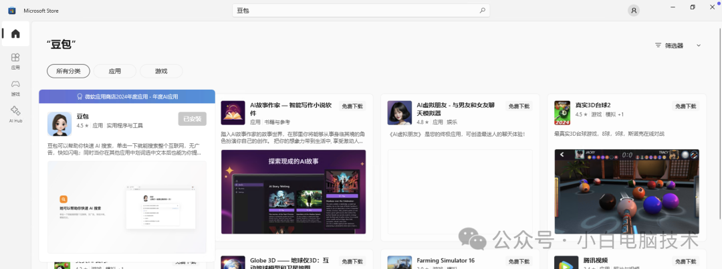
Task: Open the AI故事作家 screenshot preview
Action: (x=293, y=191)
